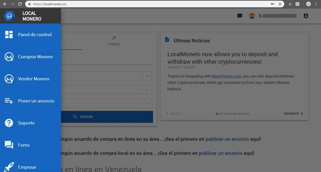This screenshot has height=172, width=321.
Task: Select first news carousel dot
Action: pos(217,114)
